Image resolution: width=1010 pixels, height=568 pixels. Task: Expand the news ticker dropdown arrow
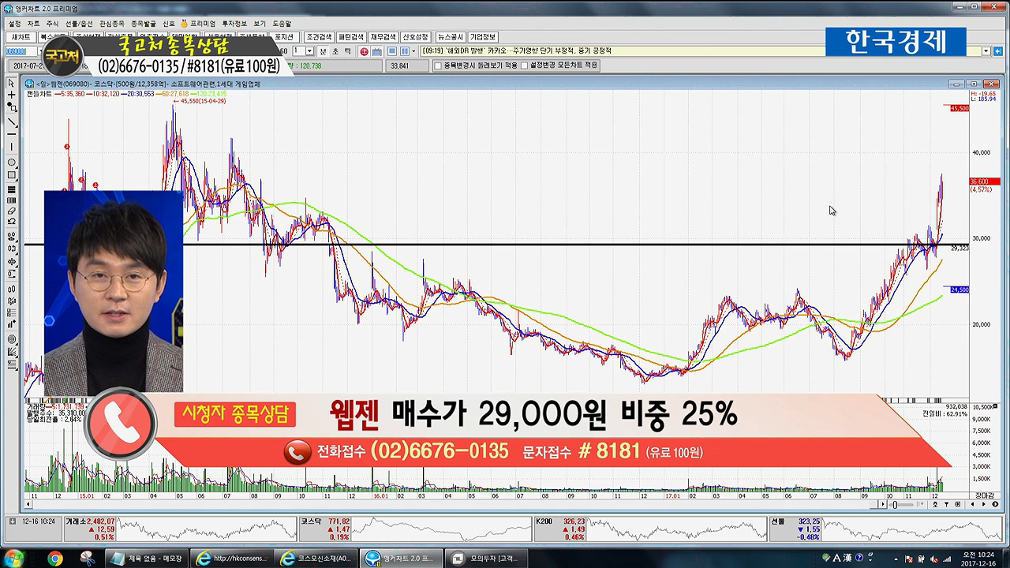pyautogui.click(x=986, y=51)
